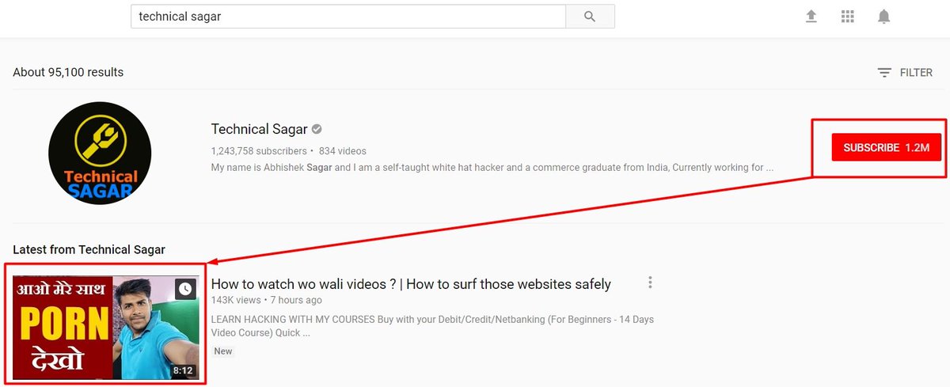Click the verified badge beside Technical Sagar
This screenshot has width=950, height=387.
click(x=317, y=130)
